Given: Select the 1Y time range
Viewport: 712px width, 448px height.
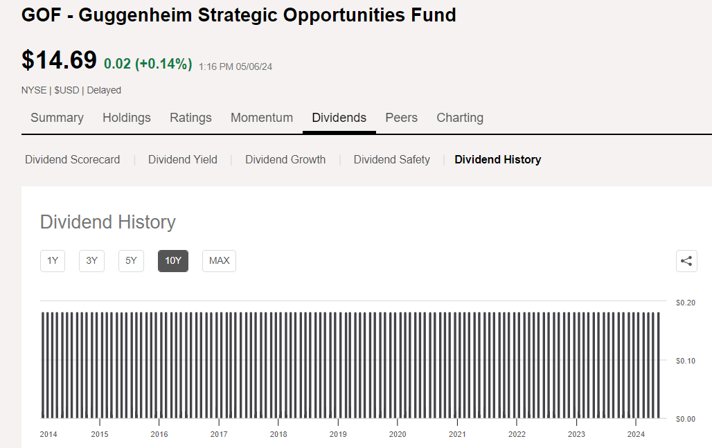Looking at the screenshot, I should (52, 261).
